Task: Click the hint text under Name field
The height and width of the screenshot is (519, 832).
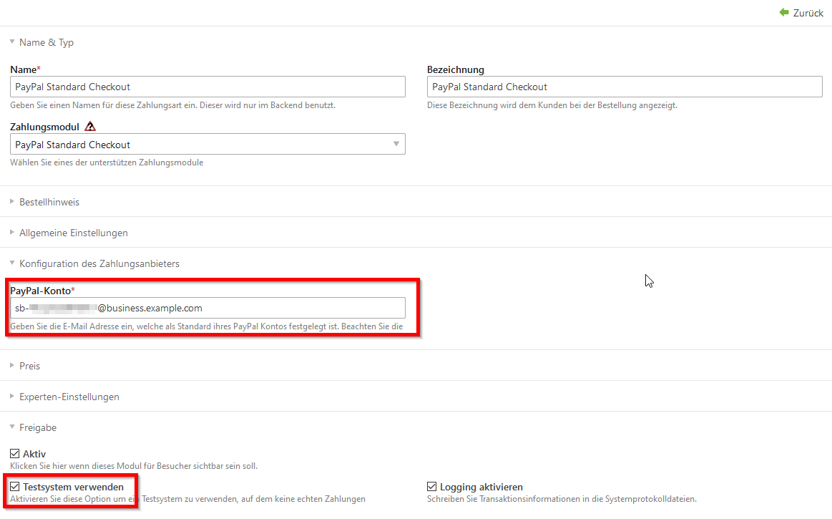Action: 172,105
